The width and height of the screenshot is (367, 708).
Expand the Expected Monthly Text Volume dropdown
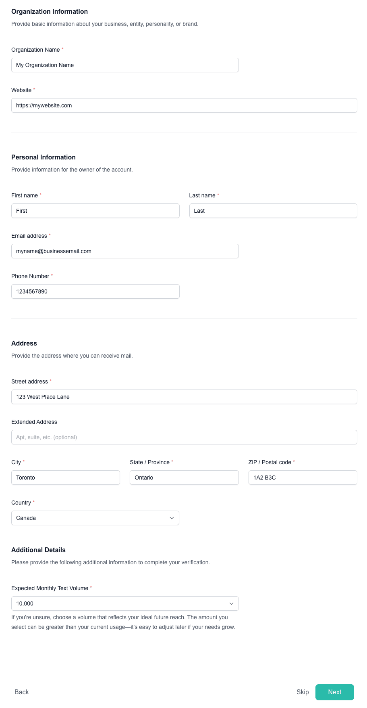pos(125,603)
